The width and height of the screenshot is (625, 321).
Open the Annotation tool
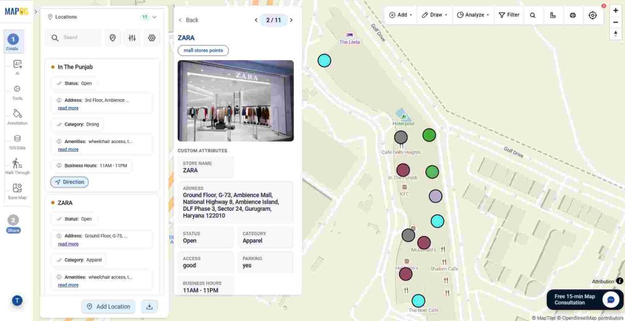(x=17, y=116)
